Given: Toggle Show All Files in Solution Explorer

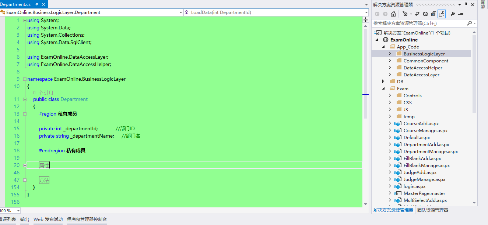Looking at the screenshot, I should [442, 14].
